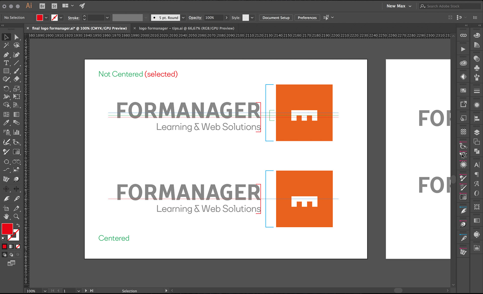
Task: Open Adobe Bridge via Br icon
Action: point(42,6)
